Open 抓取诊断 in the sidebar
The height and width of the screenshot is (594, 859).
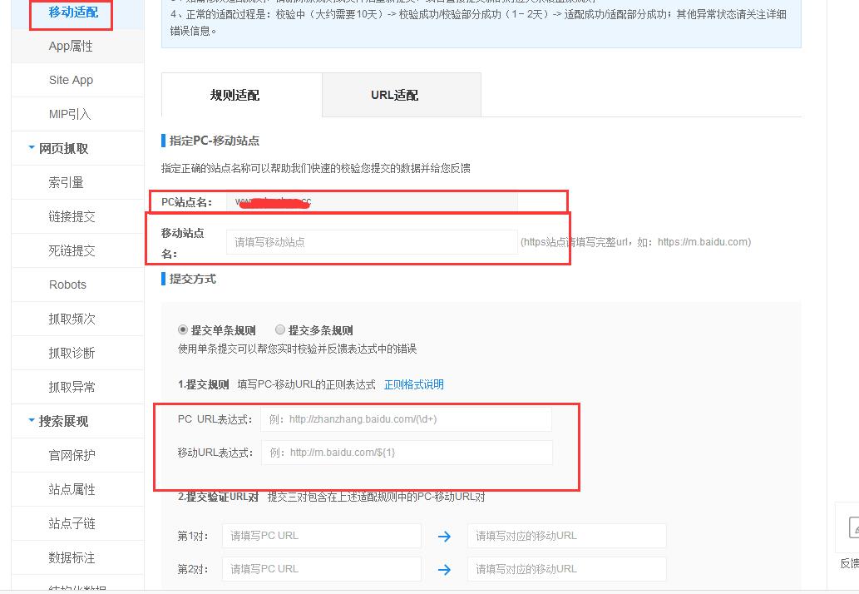tap(72, 353)
